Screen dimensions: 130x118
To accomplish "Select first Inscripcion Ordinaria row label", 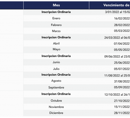I will click(56, 12).
